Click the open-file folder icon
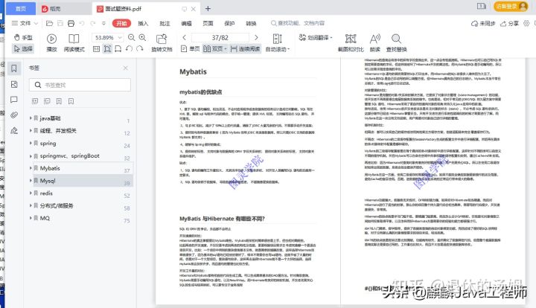536x308 pixels. click(x=49, y=23)
